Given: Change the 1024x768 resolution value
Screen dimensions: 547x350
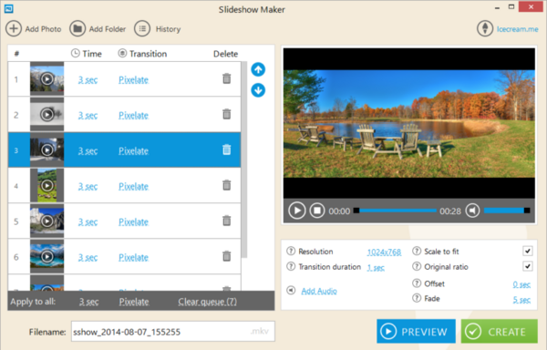Looking at the screenshot, I should [x=384, y=252].
